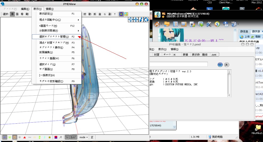The width and height of the screenshot is (263, 142).
Task: Switch to 群信息 tab in chat window
Action: tap(244, 31)
